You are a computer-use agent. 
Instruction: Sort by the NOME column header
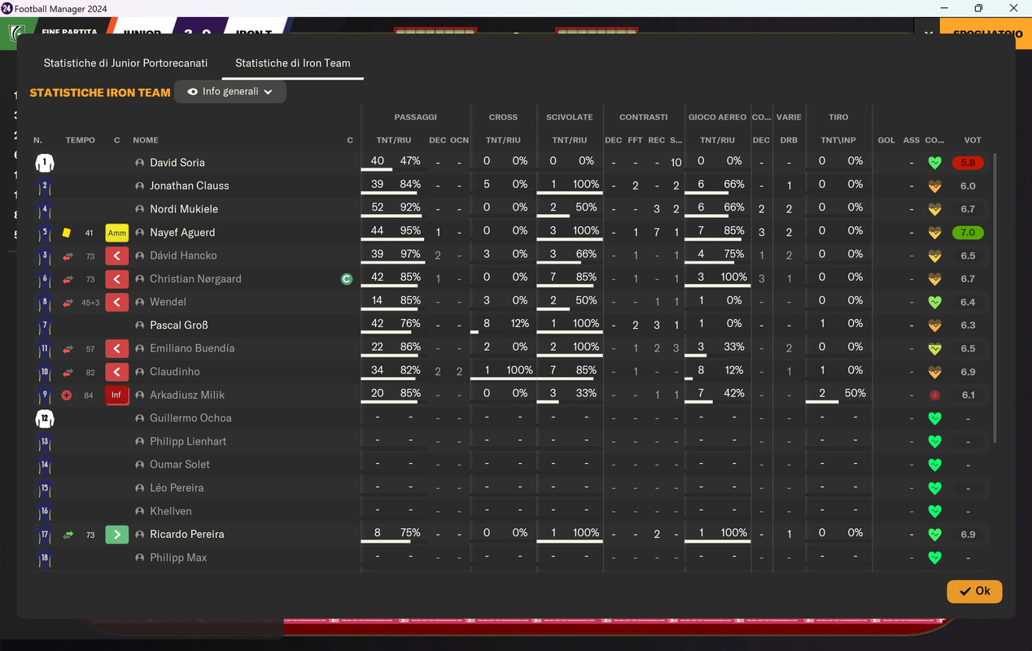click(x=146, y=140)
